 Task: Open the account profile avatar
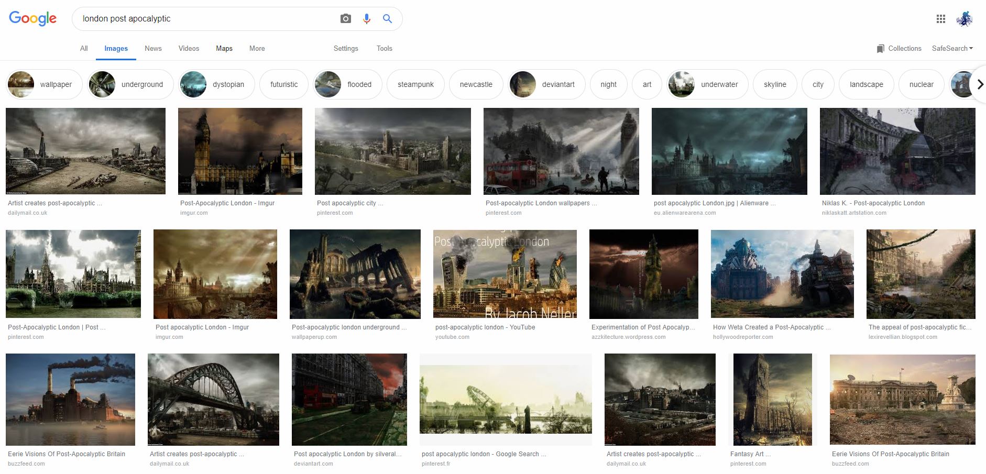click(x=964, y=19)
